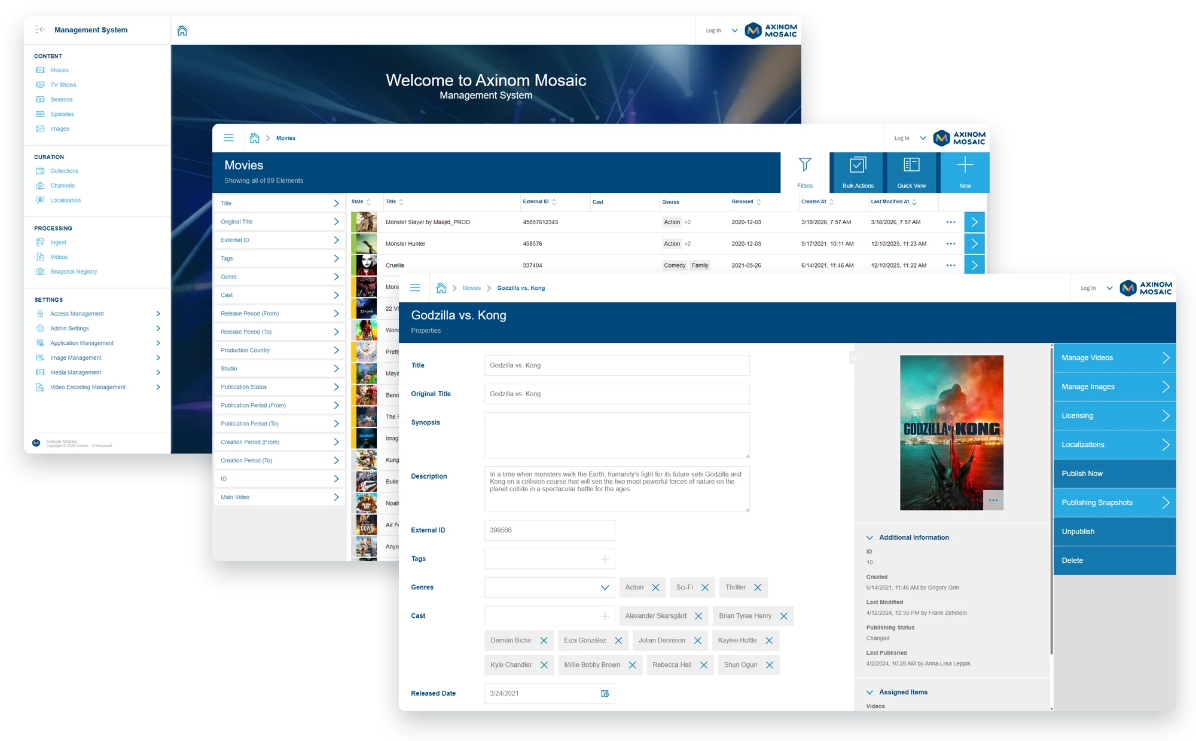1196x741 pixels.
Task: Click Movies breadcrumb link in detail window
Action: [471, 288]
